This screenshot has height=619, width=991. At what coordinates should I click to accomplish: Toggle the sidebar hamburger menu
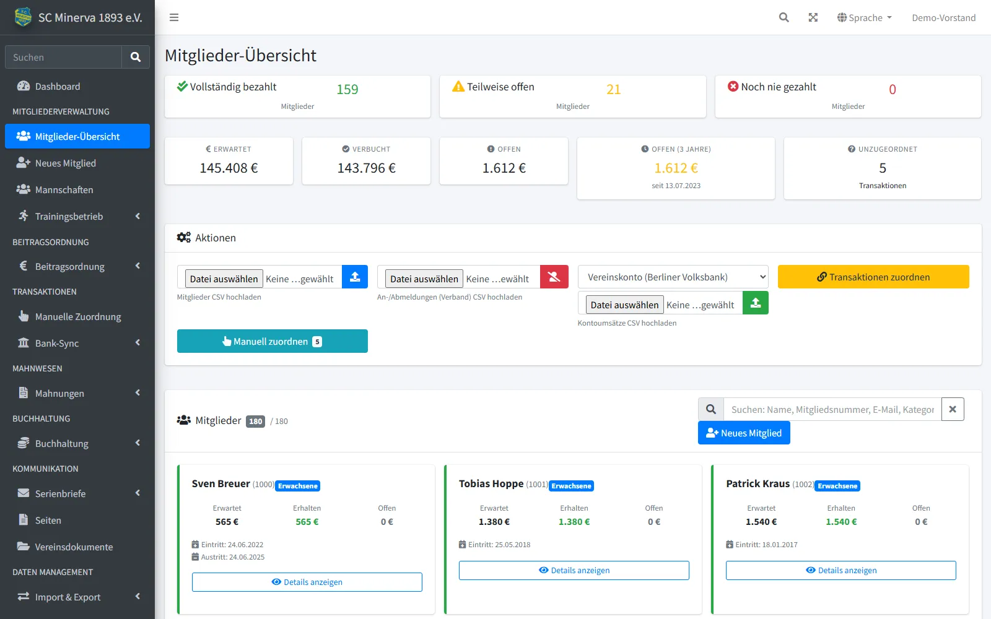point(174,17)
